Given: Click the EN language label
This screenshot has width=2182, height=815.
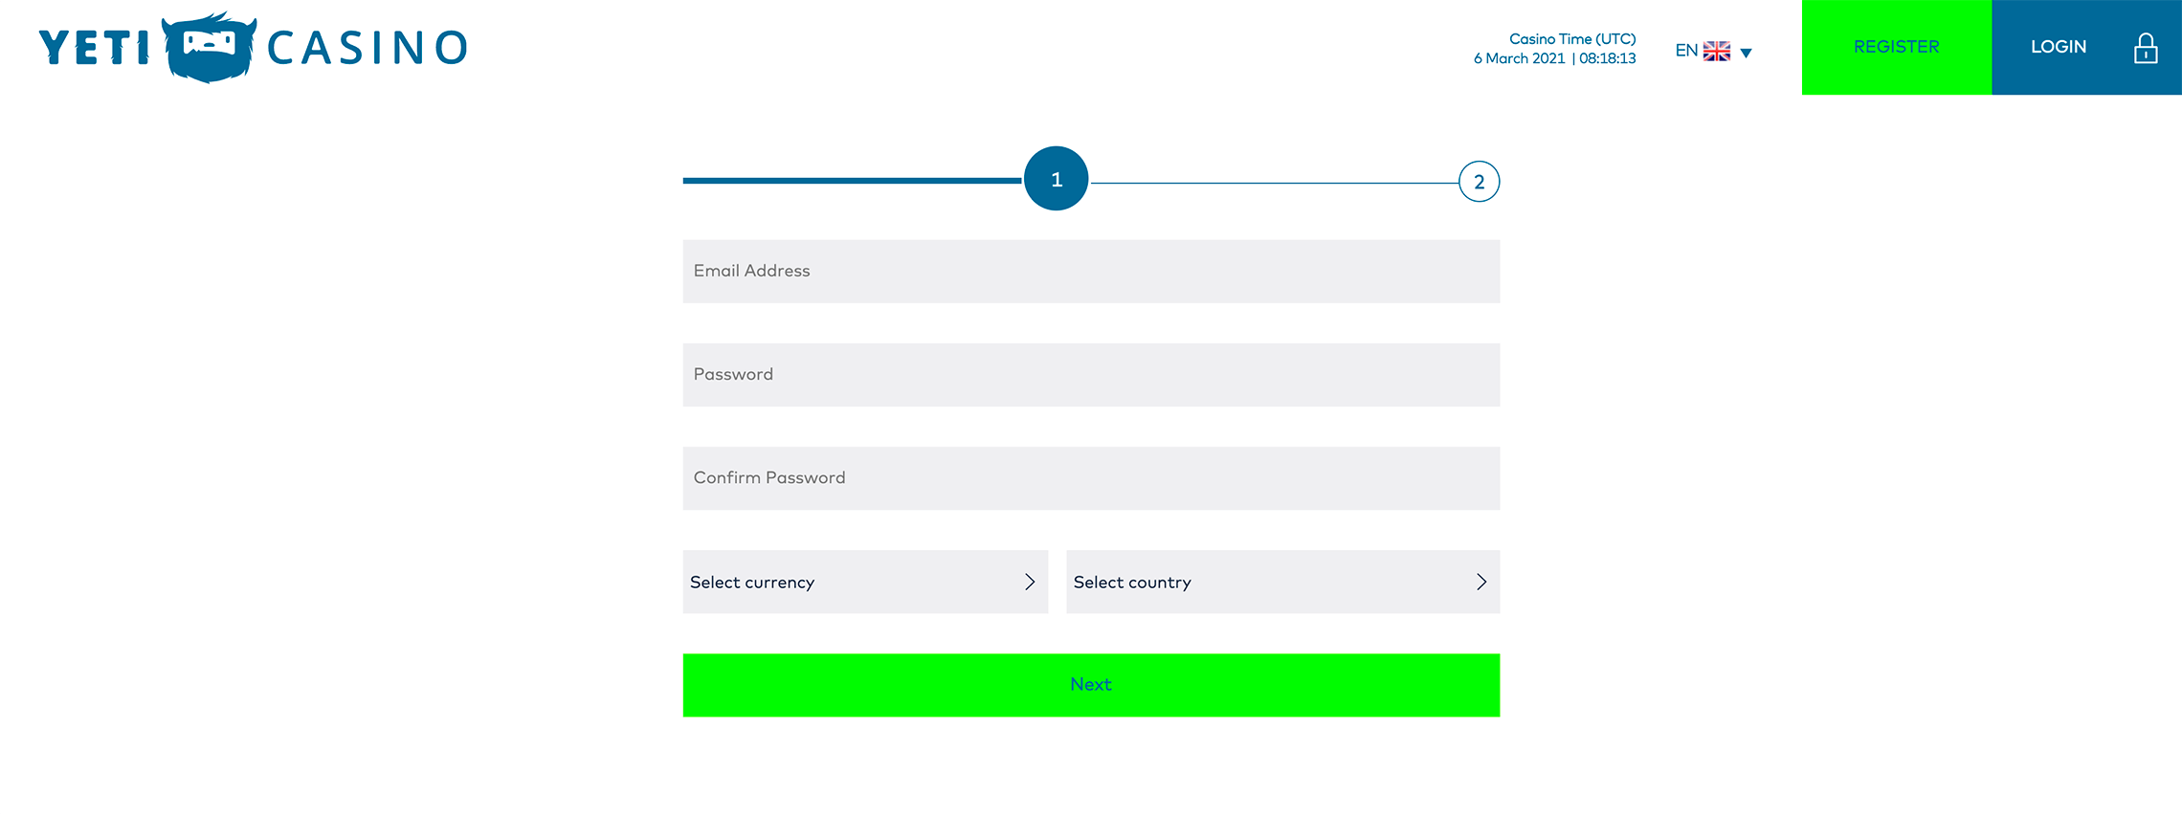Looking at the screenshot, I should pos(1686,51).
